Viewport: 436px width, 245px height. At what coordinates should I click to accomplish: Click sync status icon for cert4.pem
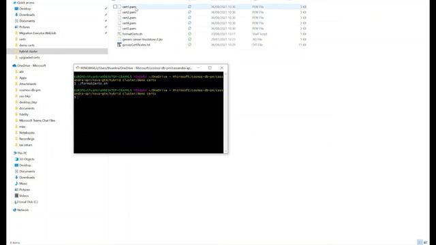[189, 23]
